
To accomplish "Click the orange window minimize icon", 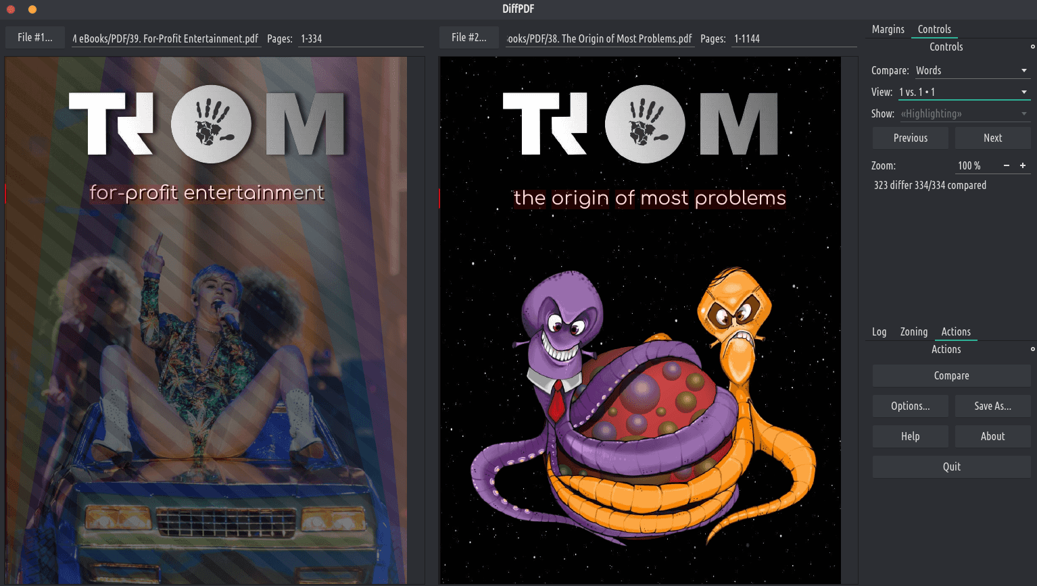I will (x=32, y=9).
